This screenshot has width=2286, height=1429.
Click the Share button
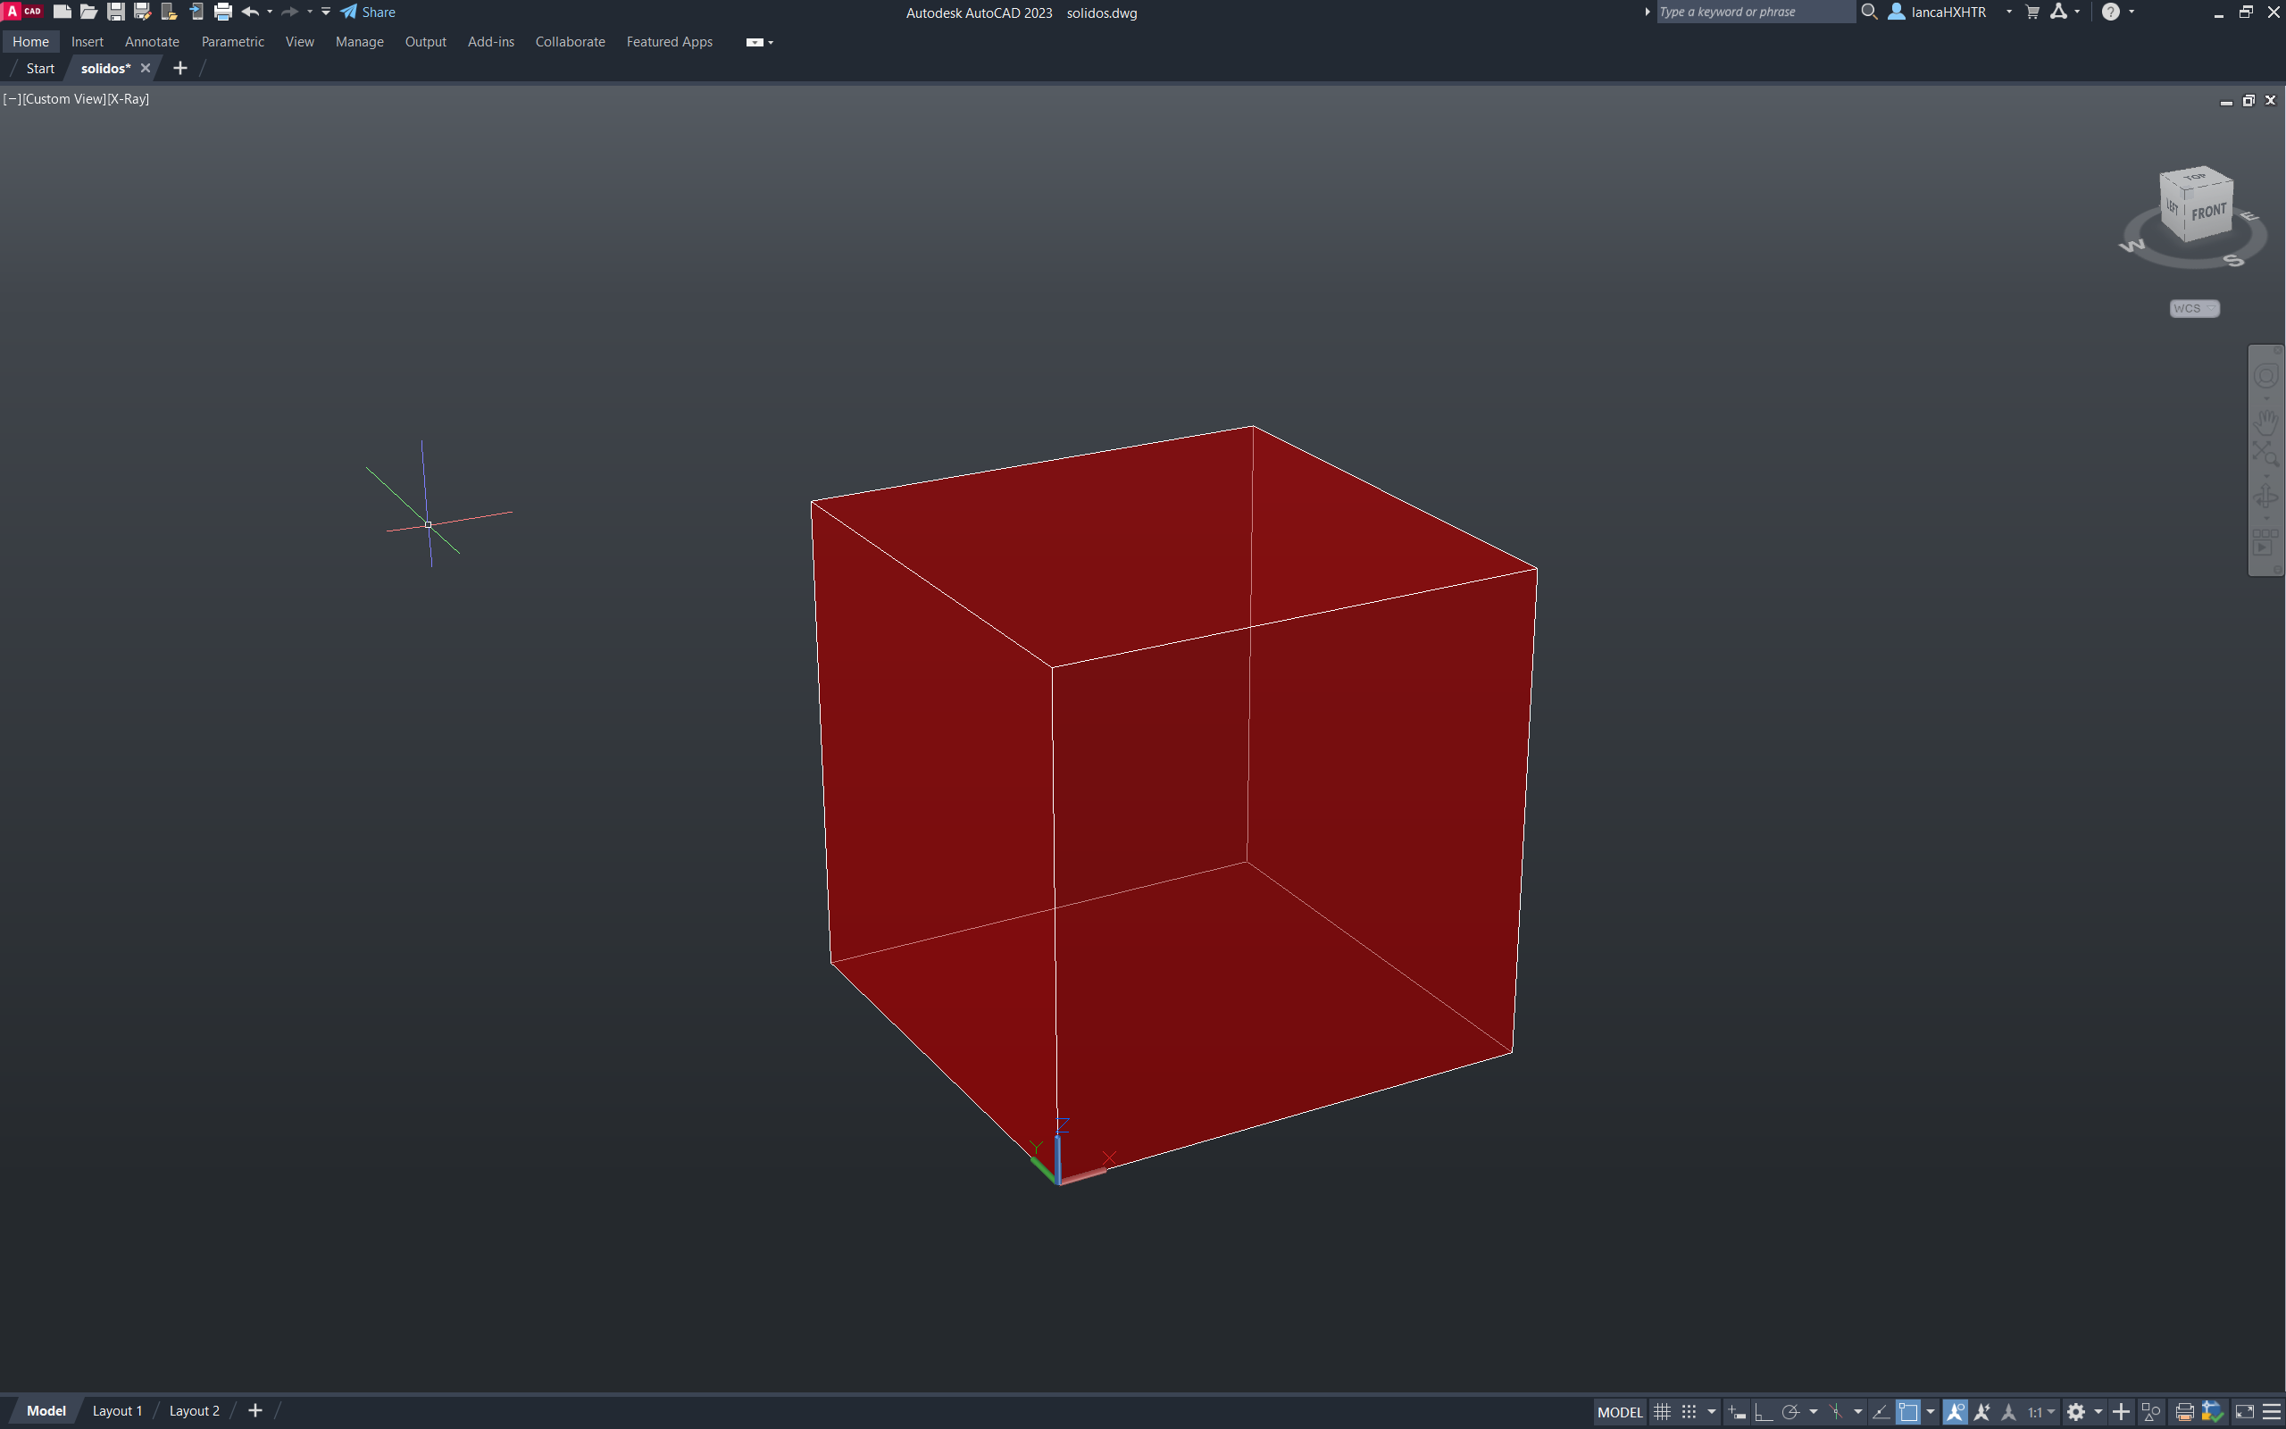pos(369,12)
